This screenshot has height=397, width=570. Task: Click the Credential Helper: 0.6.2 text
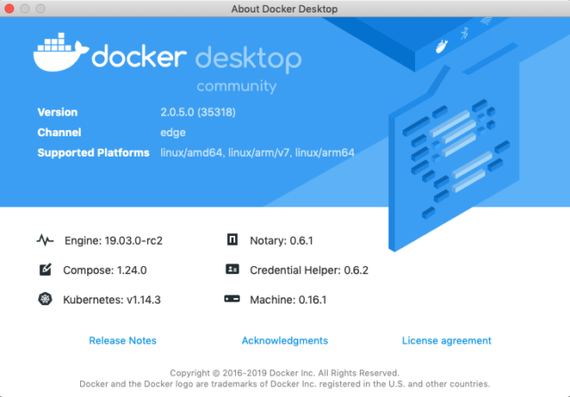click(x=309, y=271)
